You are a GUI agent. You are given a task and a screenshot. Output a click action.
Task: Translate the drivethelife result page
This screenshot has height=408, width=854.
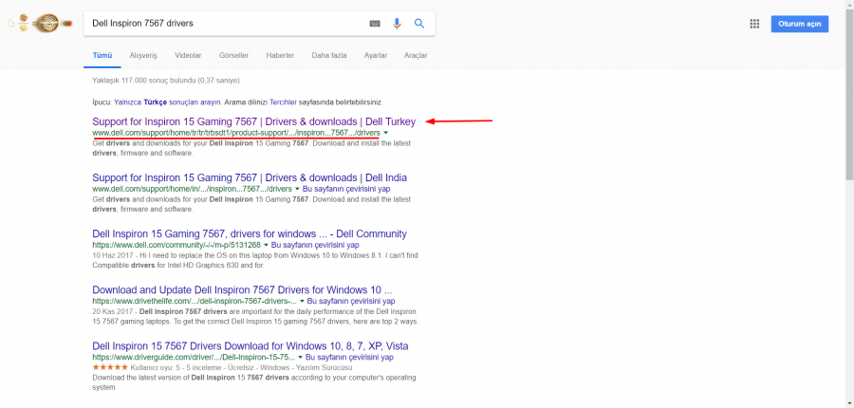(351, 301)
